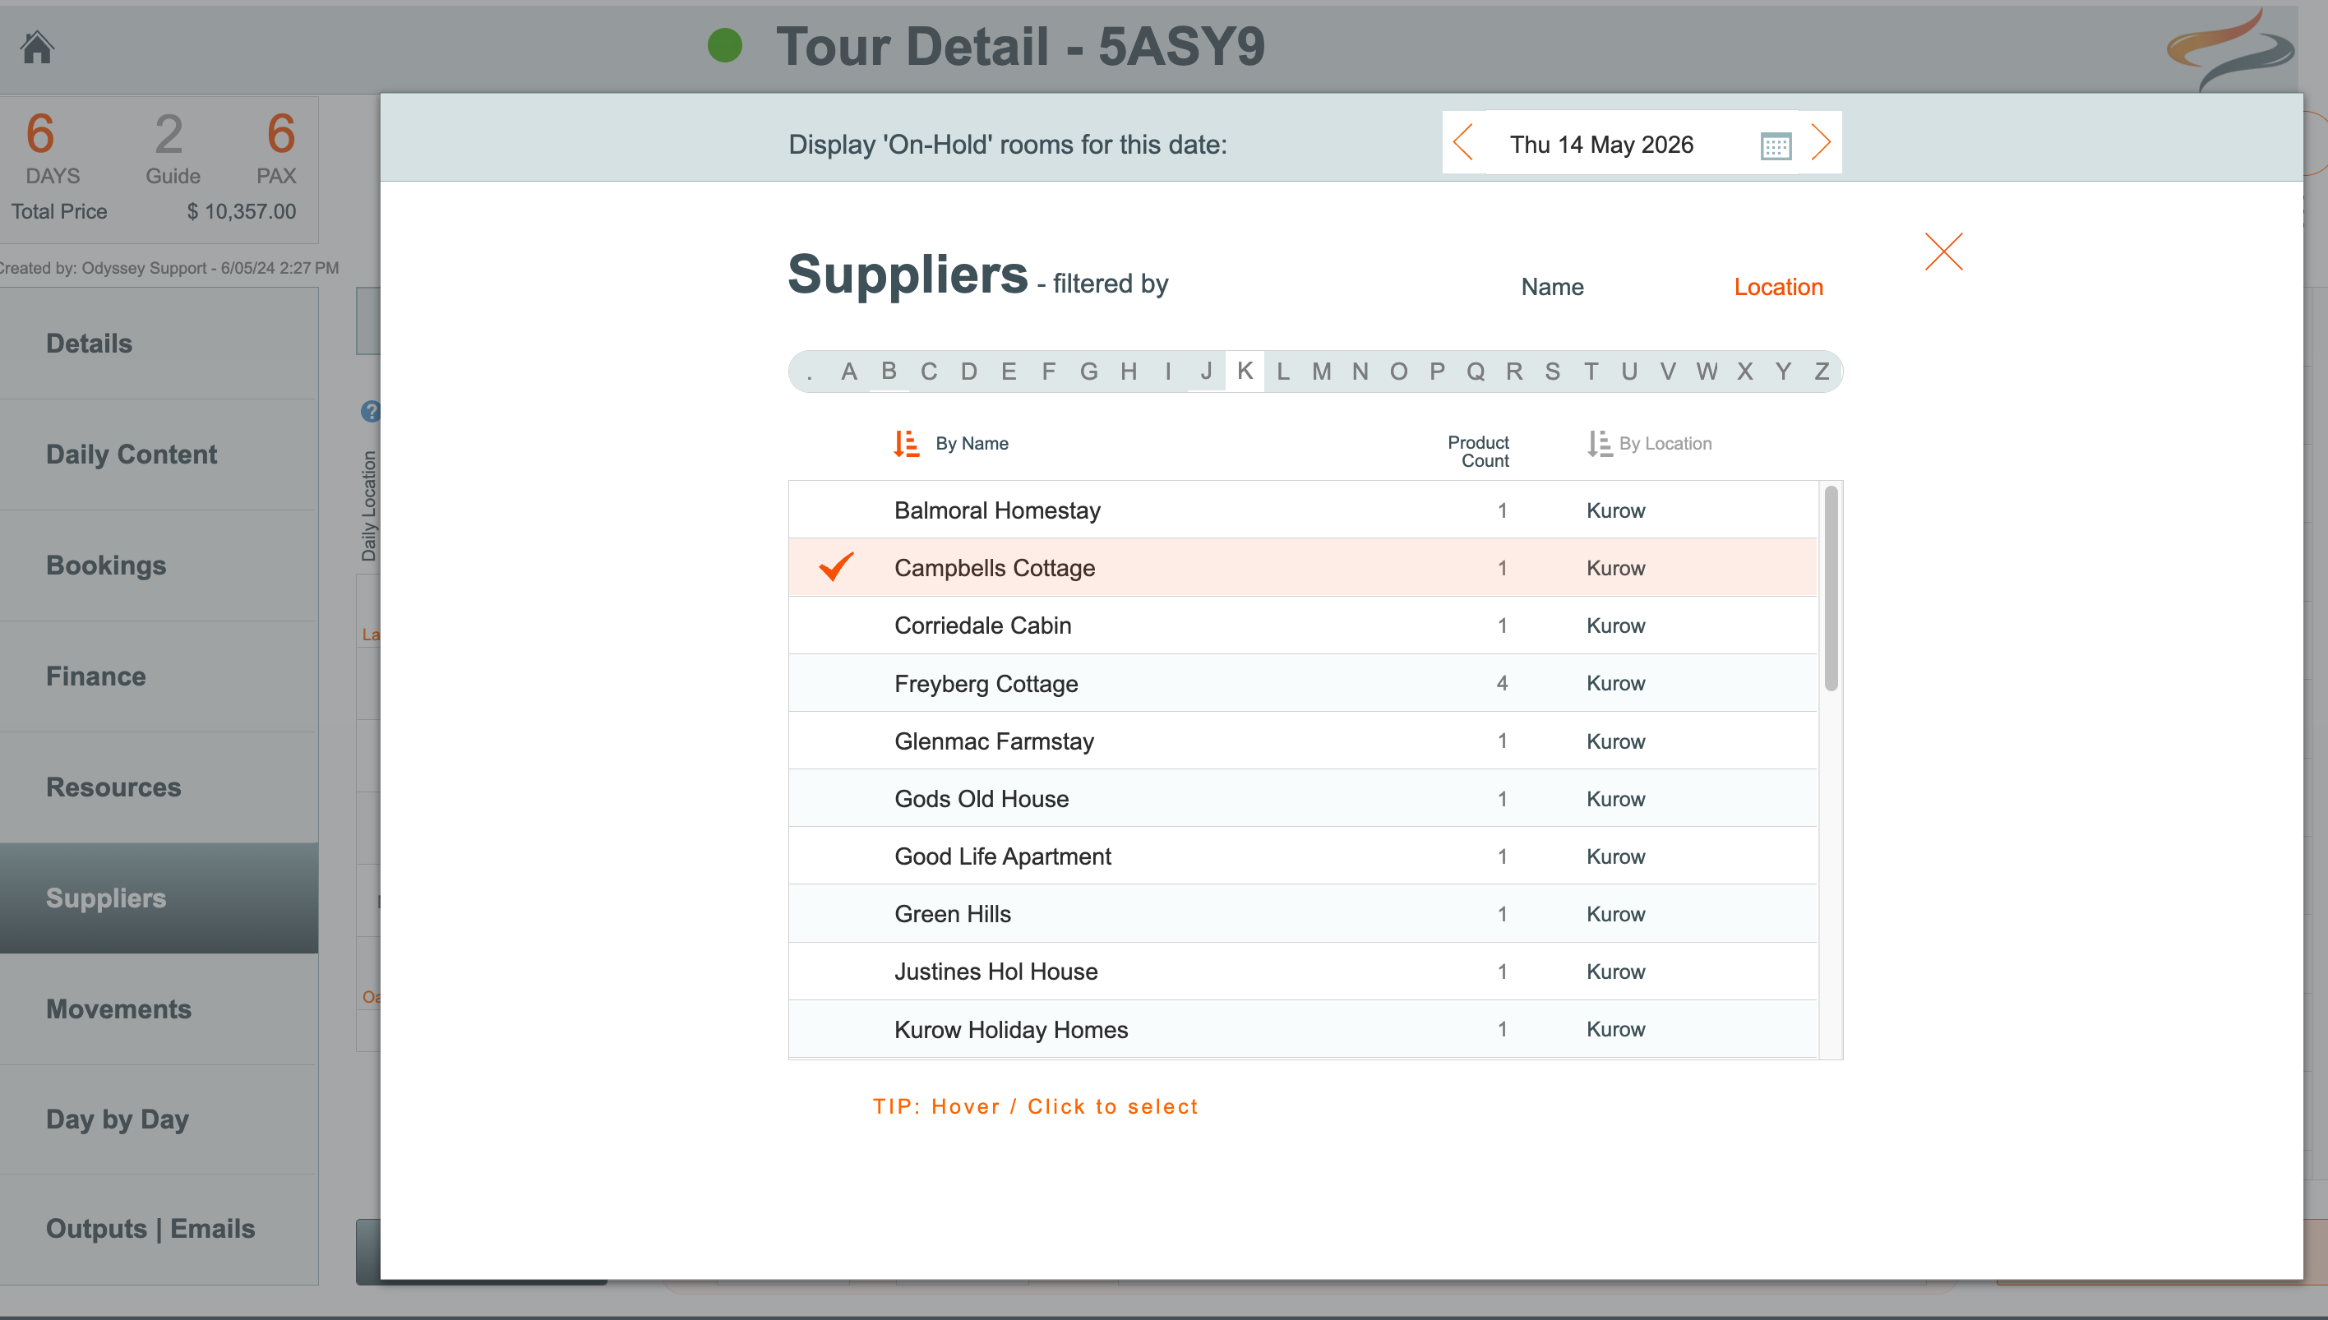Select Kurow Holiday Homes supplier
Screen dimensions: 2328x1320
pyautogui.click(x=1011, y=1030)
